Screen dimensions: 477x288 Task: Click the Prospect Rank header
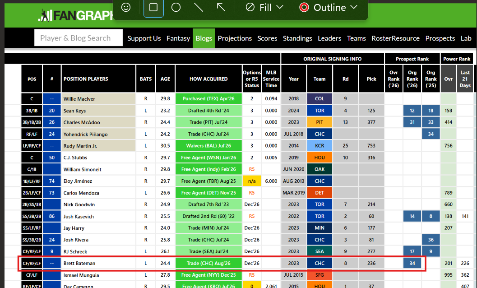[412, 59]
